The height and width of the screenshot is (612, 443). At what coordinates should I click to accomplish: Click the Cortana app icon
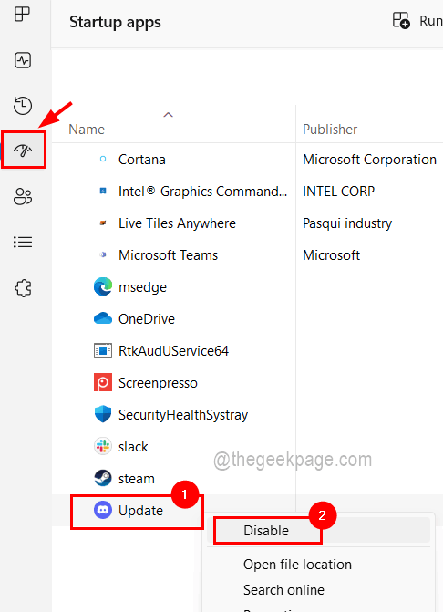click(x=103, y=159)
